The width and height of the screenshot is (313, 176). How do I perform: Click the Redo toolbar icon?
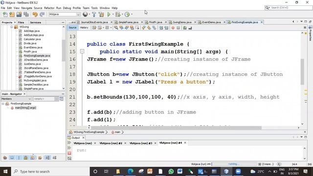click(42, 14)
